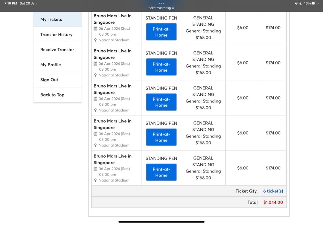Tap the ticketmaster.sg address bar
This screenshot has width=323, height=225.
tap(159, 8)
